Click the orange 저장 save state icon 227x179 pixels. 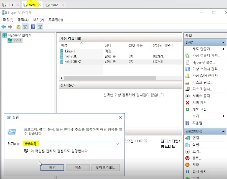[x=187, y=165]
